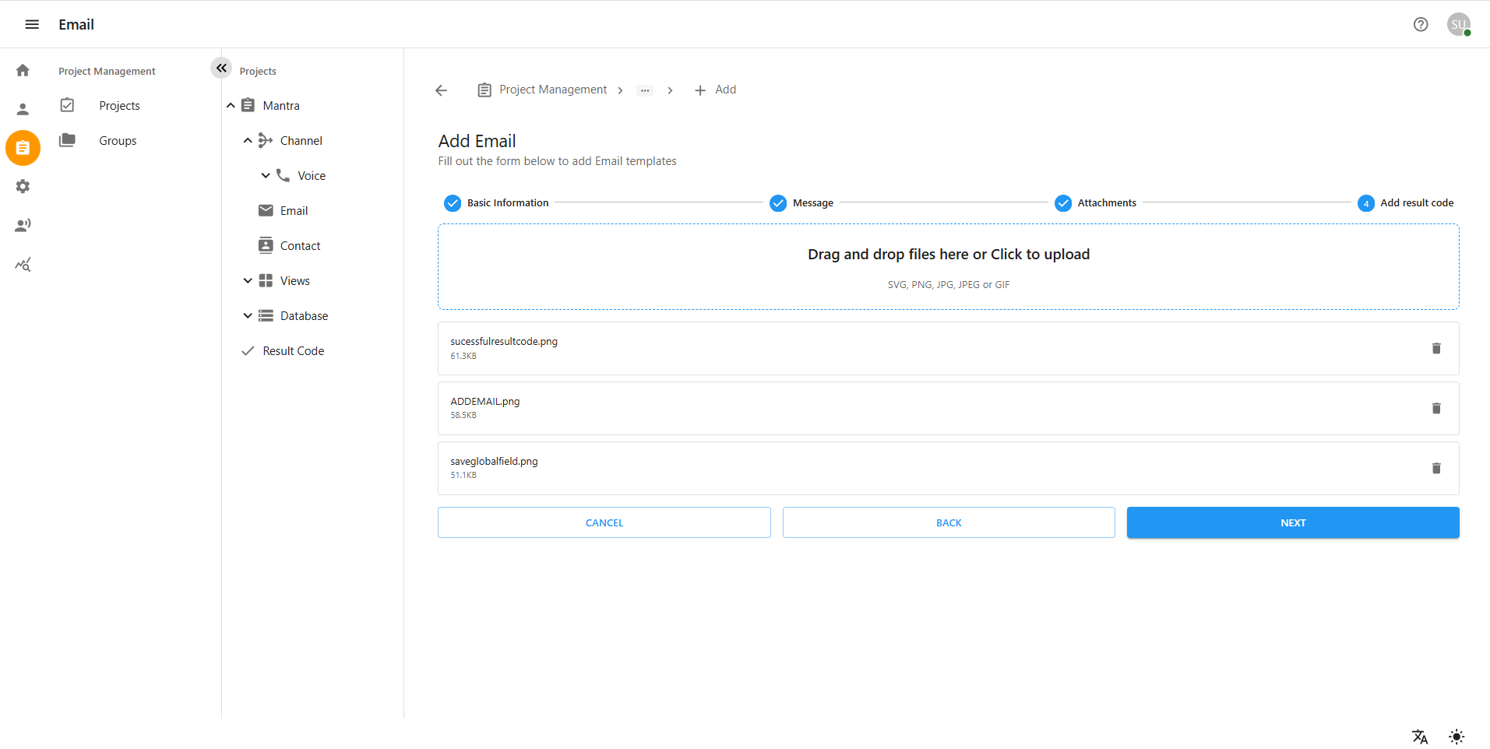Toggle the light/dark theme icon
This screenshot has width=1490, height=749.
1456,737
